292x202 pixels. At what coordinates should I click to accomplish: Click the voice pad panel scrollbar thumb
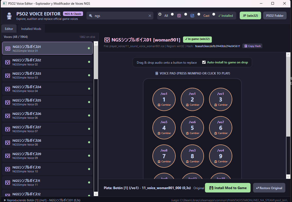[x=288, y=97]
